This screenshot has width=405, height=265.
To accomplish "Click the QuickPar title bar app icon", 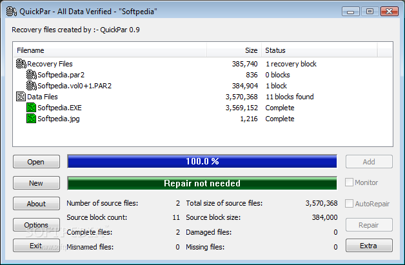I will click(x=12, y=12).
